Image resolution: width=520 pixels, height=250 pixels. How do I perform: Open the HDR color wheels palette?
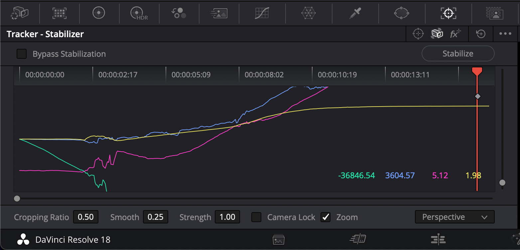tap(139, 13)
